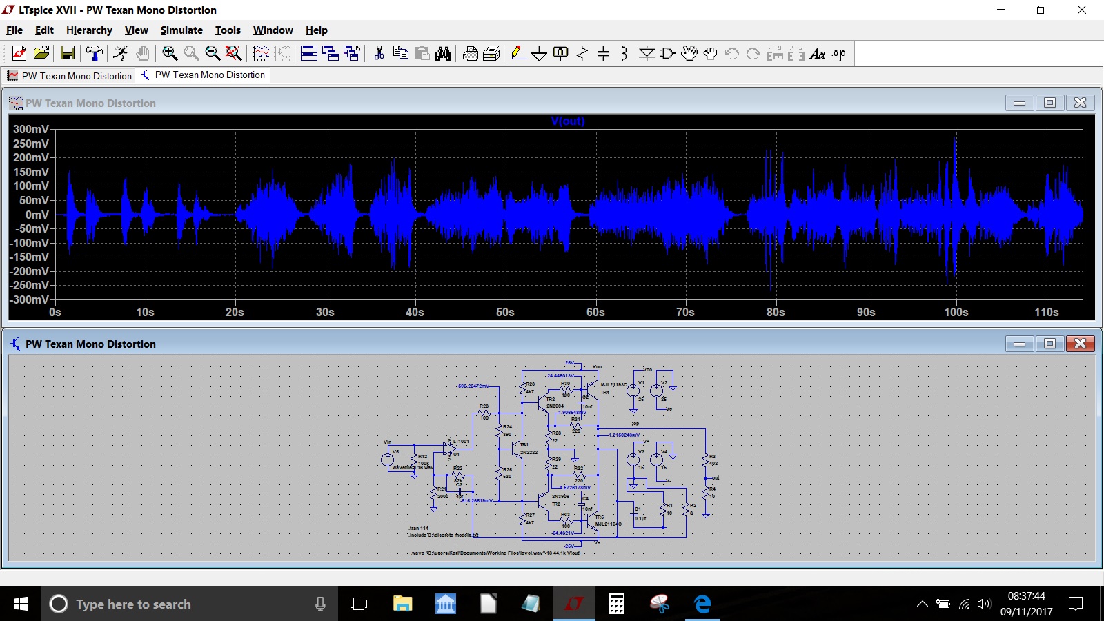Open the View menu
Screen dimensions: 1104x621
click(x=136, y=30)
